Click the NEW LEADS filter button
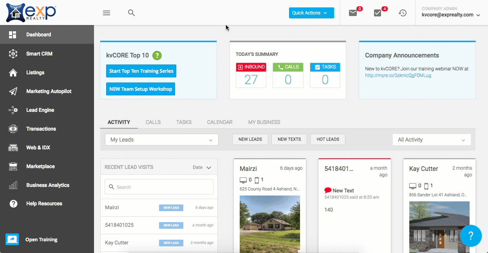The image size is (488, 253). pyautogui.click(x=250, y=139)
